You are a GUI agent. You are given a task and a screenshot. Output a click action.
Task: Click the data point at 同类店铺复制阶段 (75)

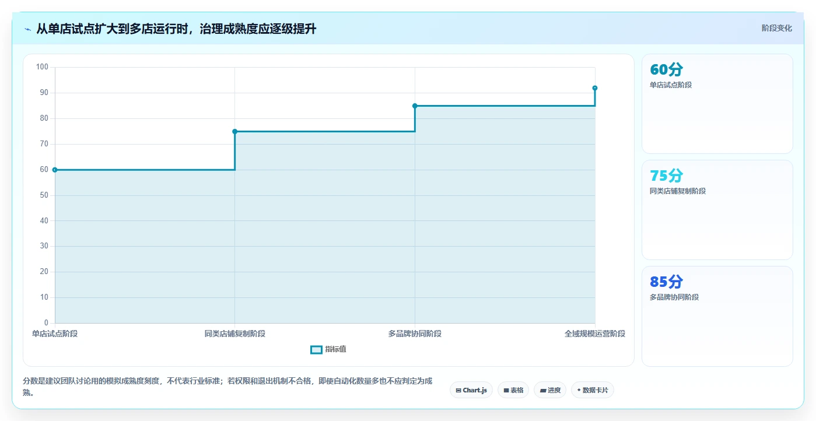click(x=235, y=131)
